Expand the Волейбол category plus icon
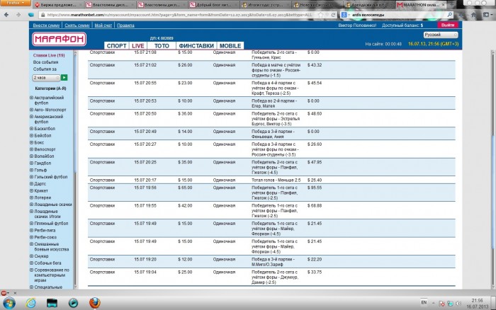Screen dimensions: 496x310 point(31,156)
